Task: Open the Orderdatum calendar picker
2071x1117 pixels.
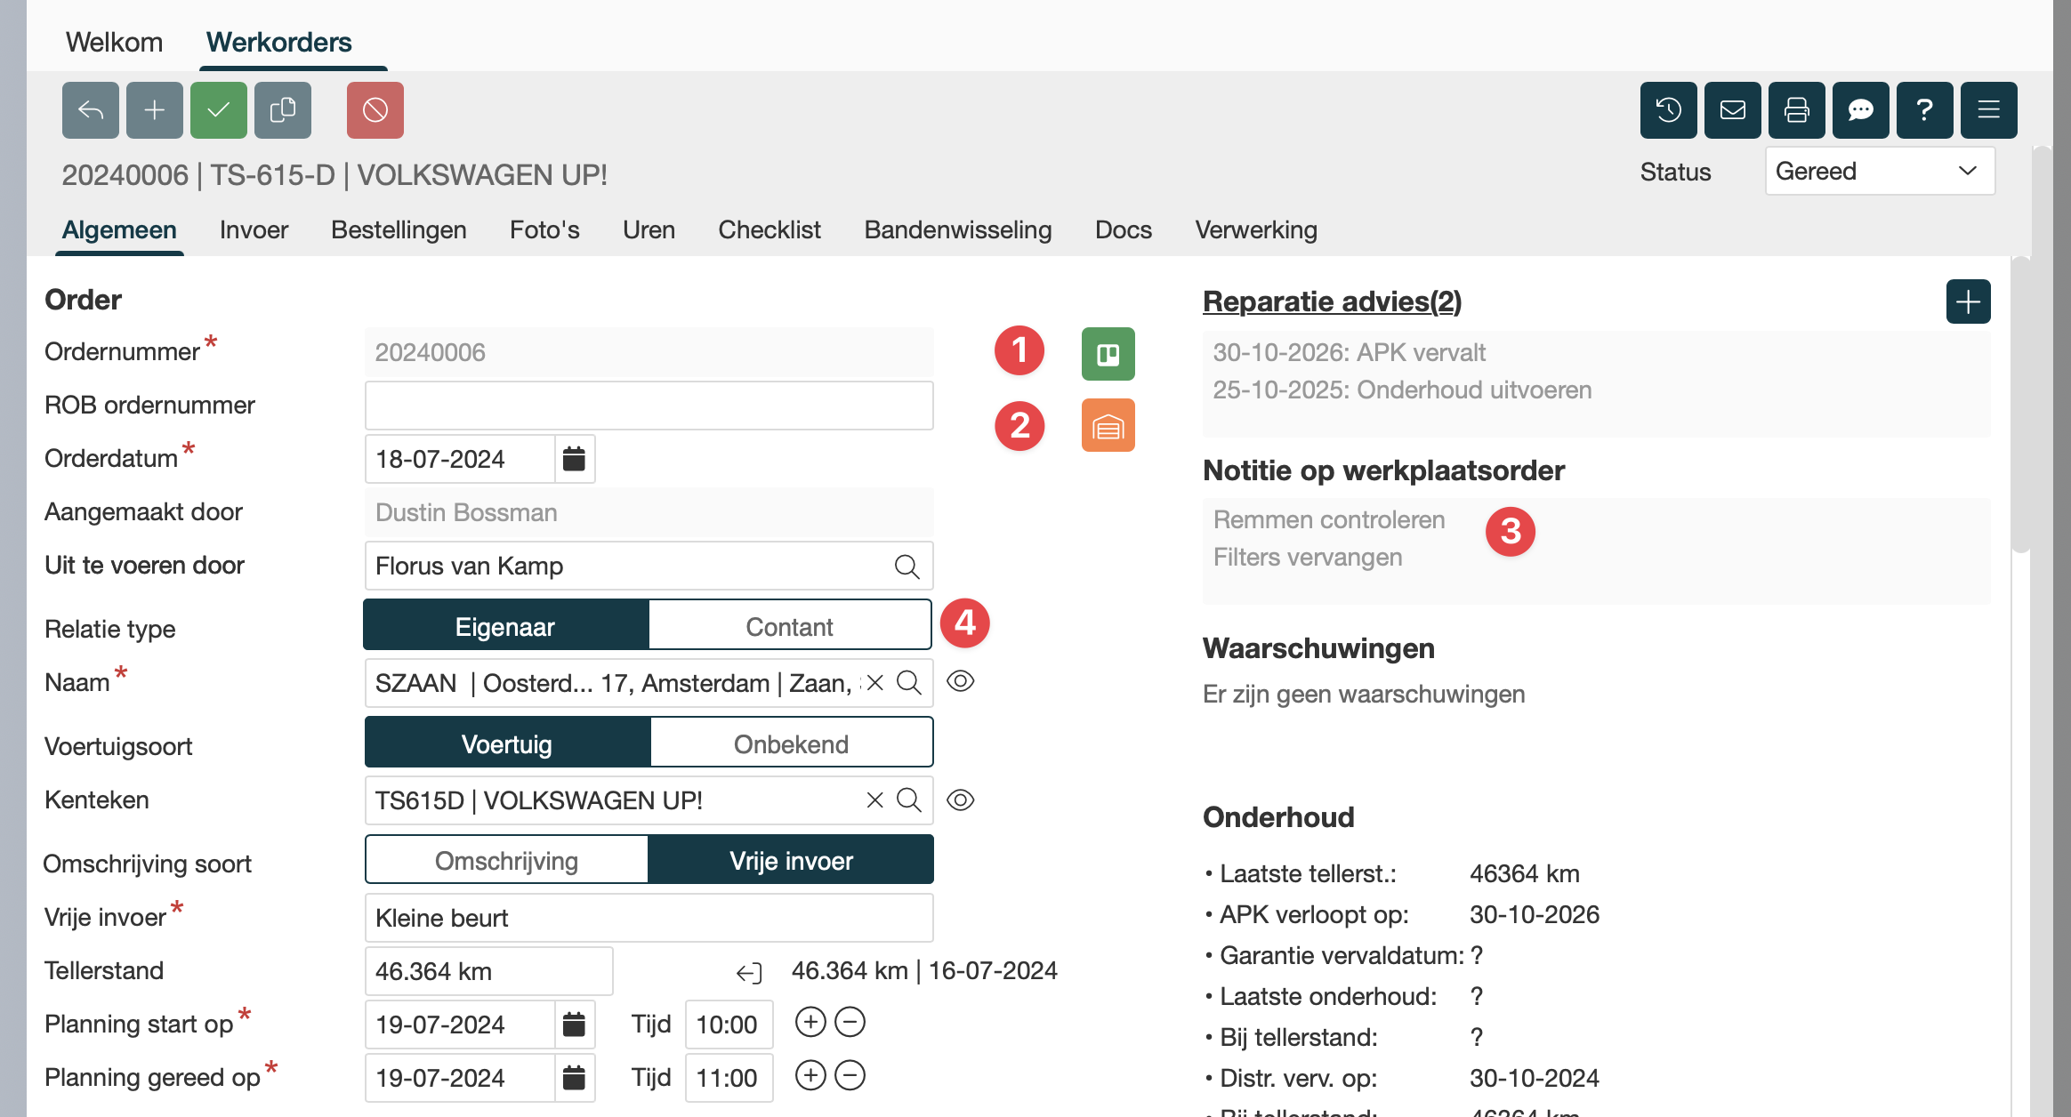Action: pyautogui.click(x=574, y=459)
